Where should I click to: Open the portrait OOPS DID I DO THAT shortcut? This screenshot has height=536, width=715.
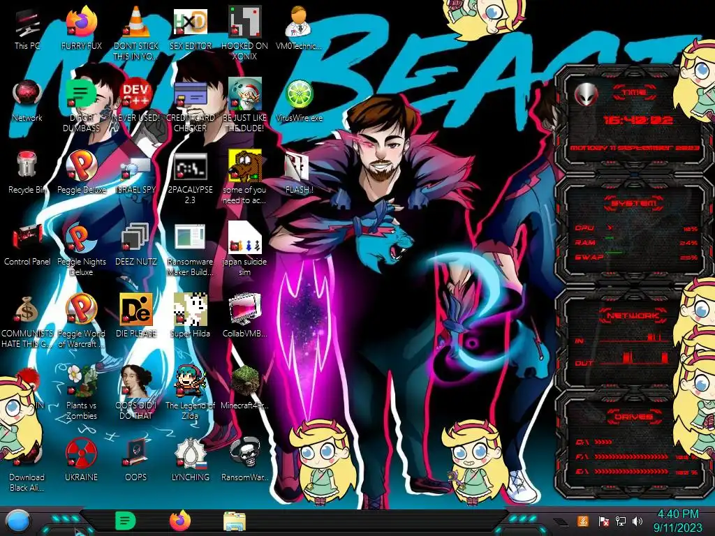[136, 392]
